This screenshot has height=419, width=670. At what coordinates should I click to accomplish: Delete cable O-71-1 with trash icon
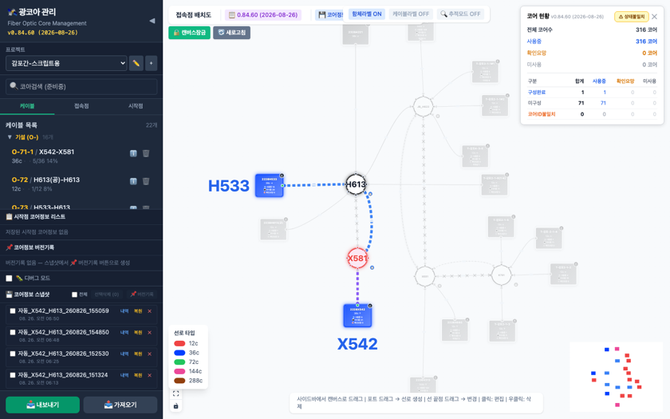point(146,153)
